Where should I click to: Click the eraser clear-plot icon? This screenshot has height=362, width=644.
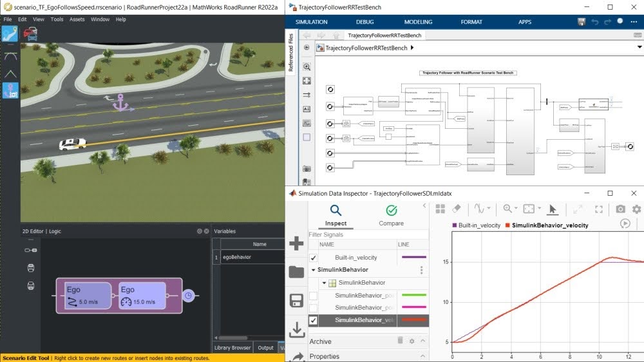click(457, 209)
